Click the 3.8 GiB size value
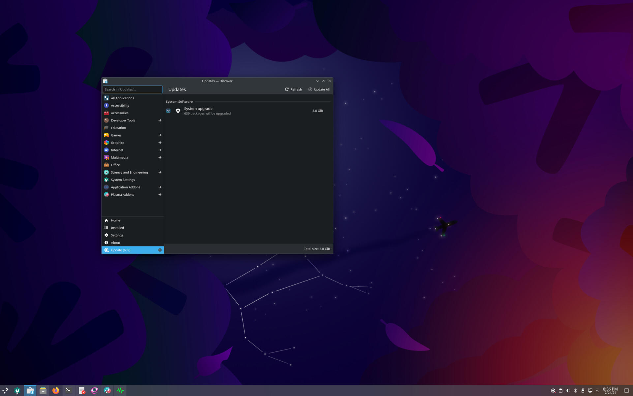This screenshot has width=633, height=396. (x=317, y=111)
